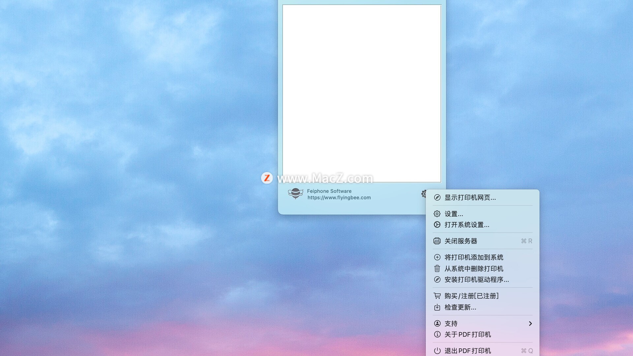Open 设置... from the gear menu

tap(454, 214)
